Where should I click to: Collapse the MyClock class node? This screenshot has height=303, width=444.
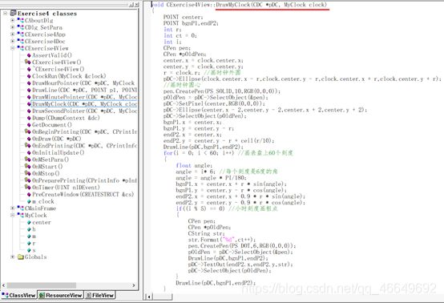tap(13, 215)
